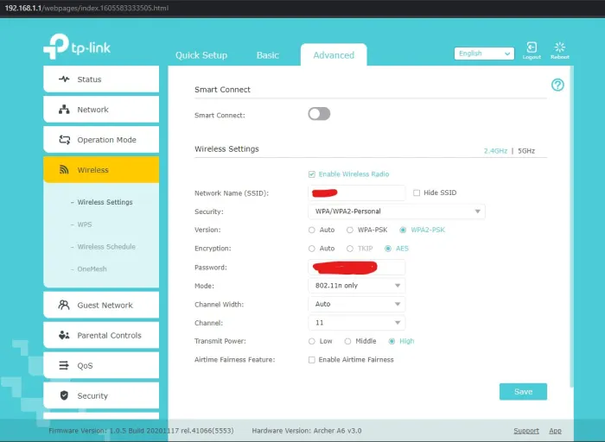Toggle the Smart Connect switch

click(x=319, y=114)
